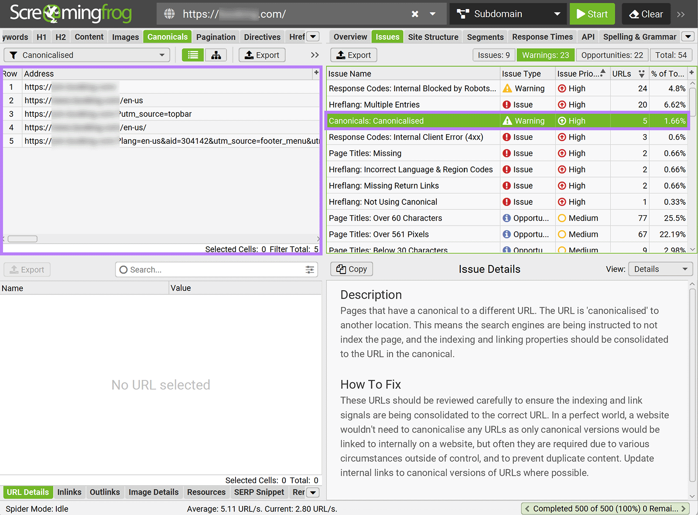Screen dimensions: 698x515
Task: Click the globe icon in the URL bar
Action: point(169,14)
